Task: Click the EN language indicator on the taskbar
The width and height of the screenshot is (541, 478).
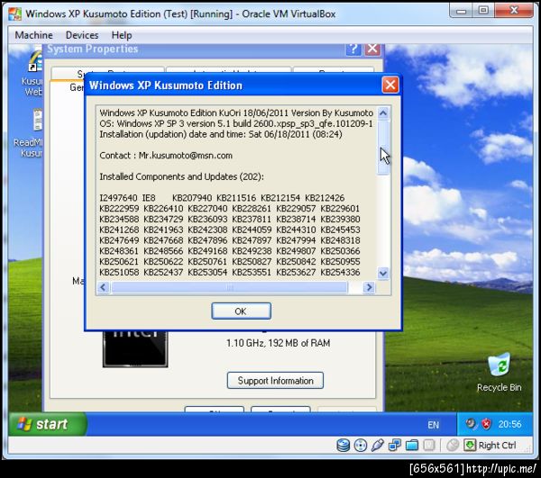Action: pos(434,425)
